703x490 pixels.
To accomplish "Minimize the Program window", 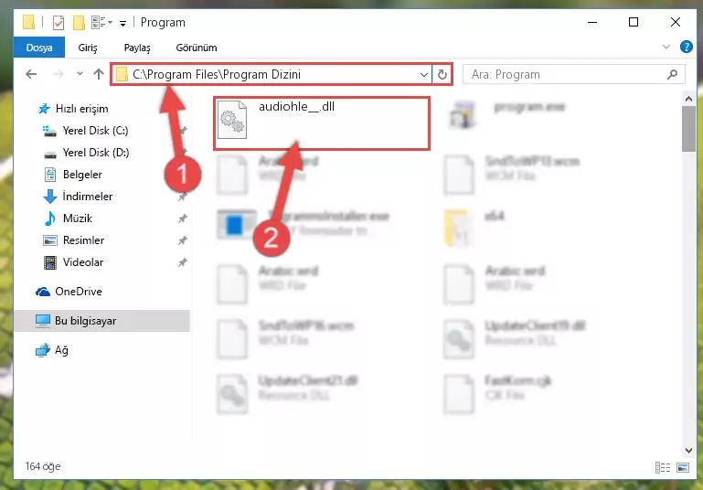I will click(592, 22).
